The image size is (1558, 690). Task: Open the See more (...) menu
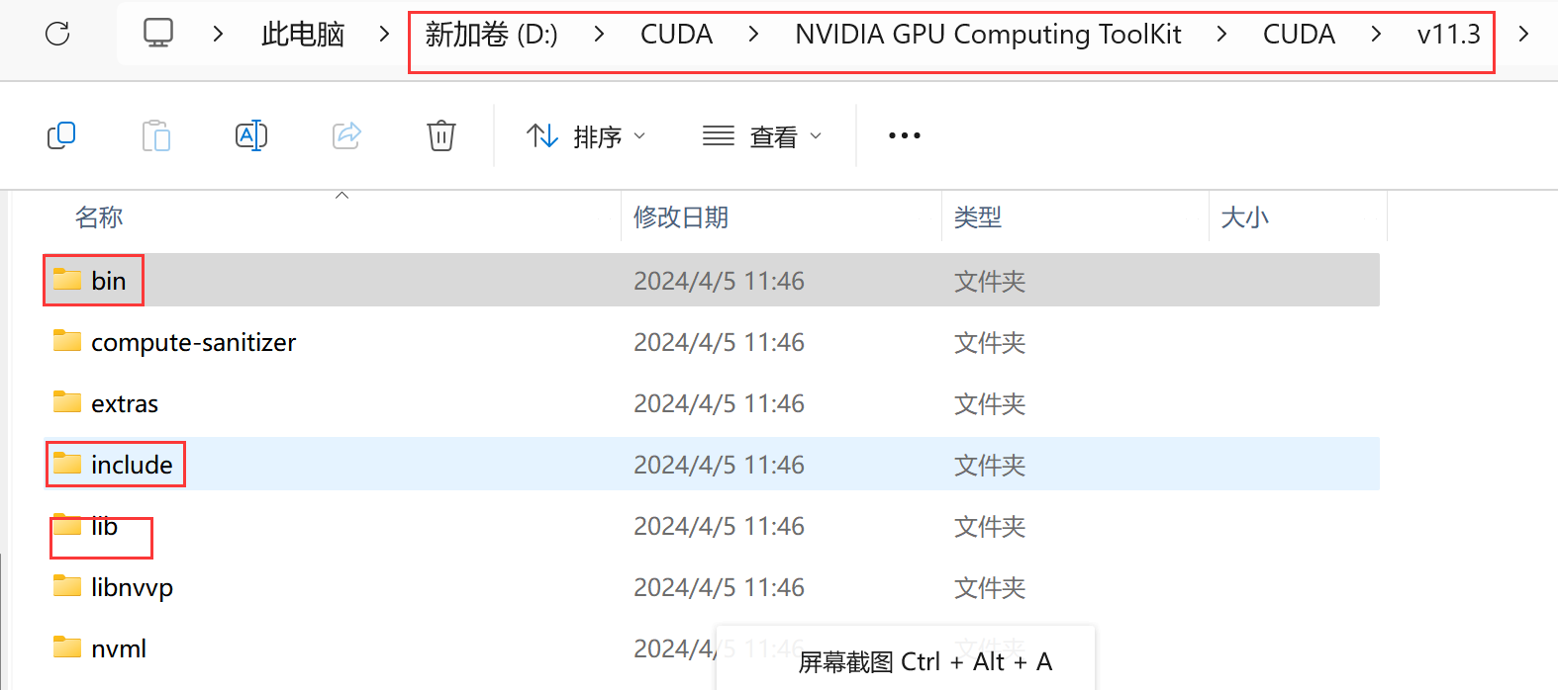click(x=903, y=135)
